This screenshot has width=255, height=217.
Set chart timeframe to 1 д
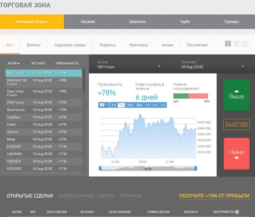pyautogui.click(x=162, y=105)
